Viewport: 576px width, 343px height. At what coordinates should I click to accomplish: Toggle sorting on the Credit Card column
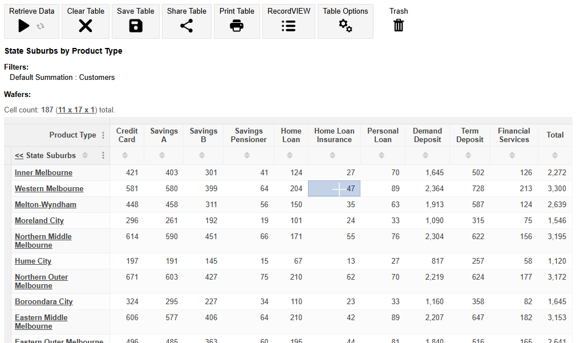point(127,155)
